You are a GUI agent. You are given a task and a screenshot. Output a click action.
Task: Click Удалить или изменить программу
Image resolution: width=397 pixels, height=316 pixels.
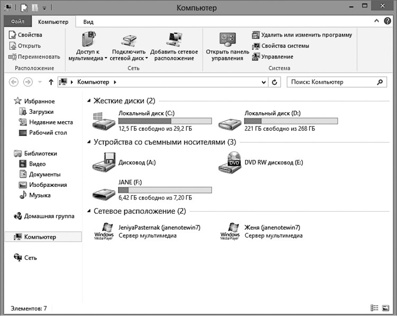coord(306,35)
